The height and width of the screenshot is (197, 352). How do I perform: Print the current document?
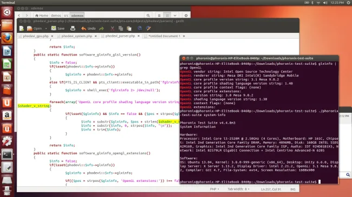tap(73, 29)
